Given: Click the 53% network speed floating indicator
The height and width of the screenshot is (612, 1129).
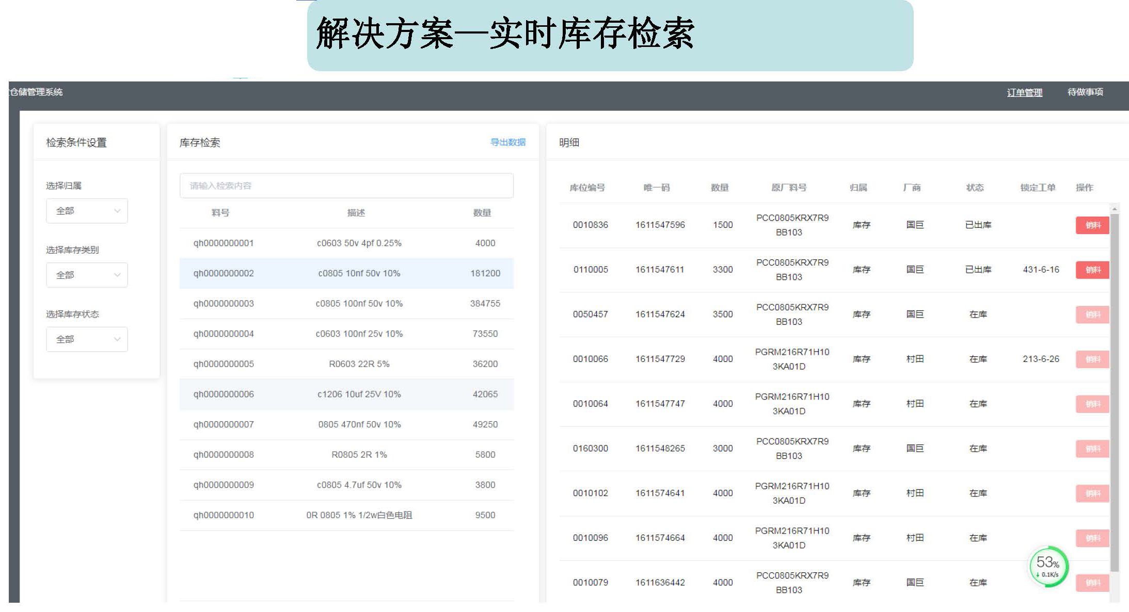Looking at the screenshot, I should (x=1048, y=567).
